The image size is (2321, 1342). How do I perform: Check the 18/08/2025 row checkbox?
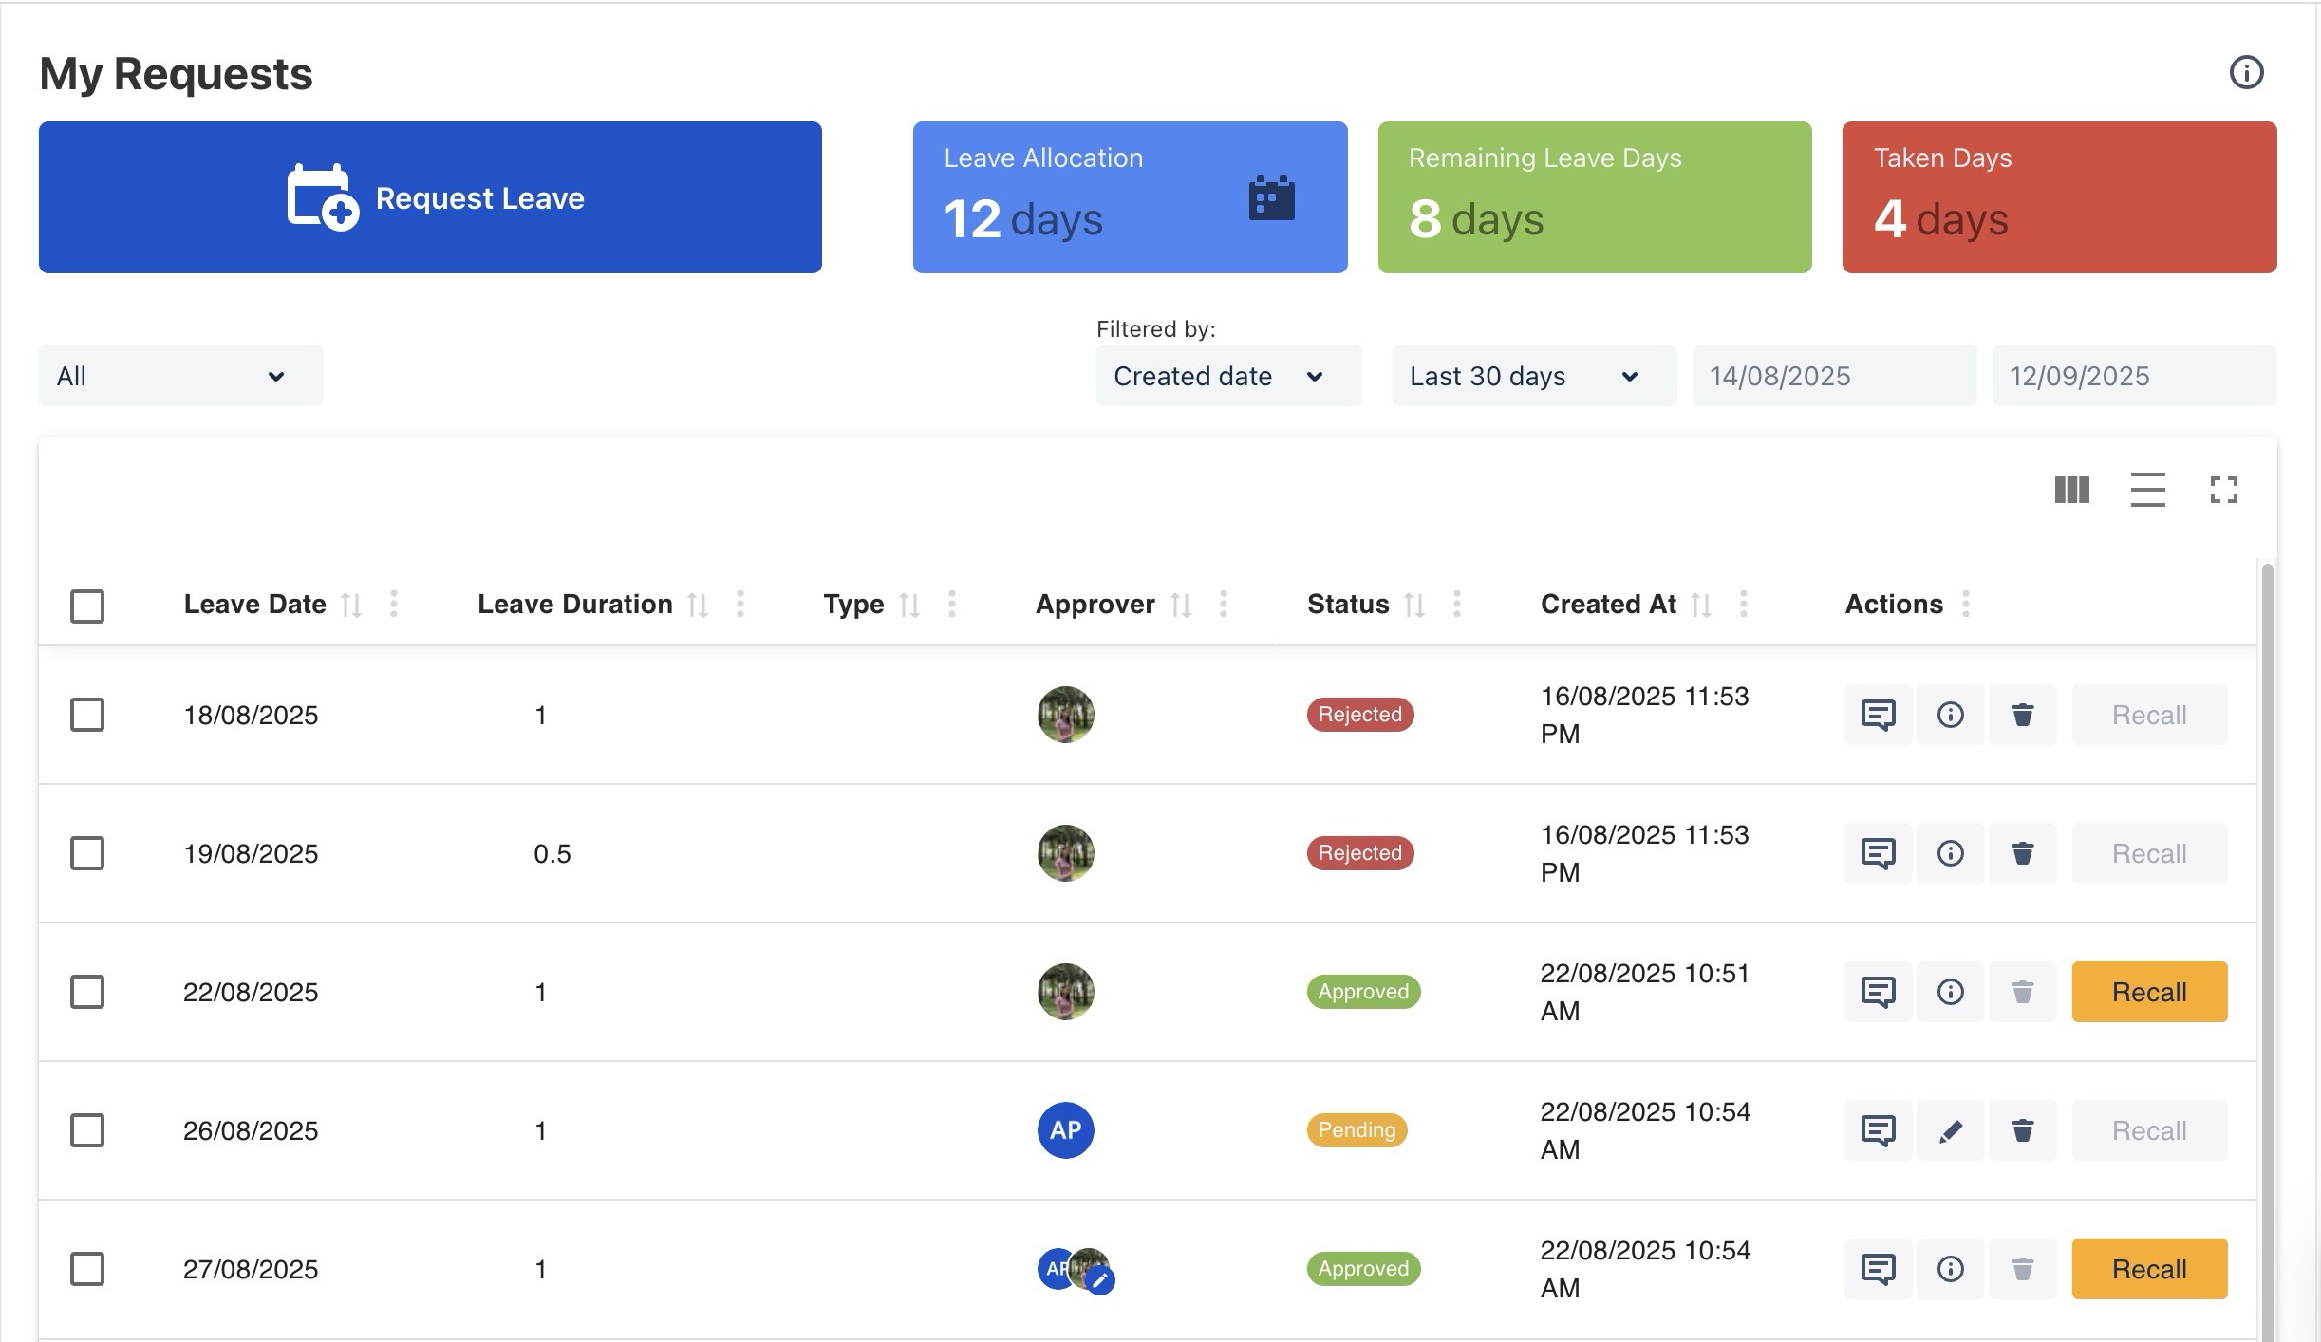[87, 715]
